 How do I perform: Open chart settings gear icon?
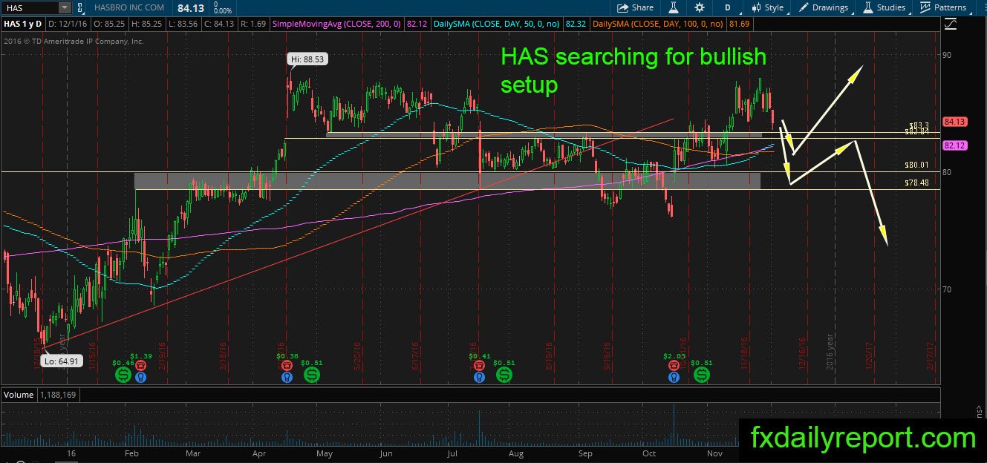699,7
